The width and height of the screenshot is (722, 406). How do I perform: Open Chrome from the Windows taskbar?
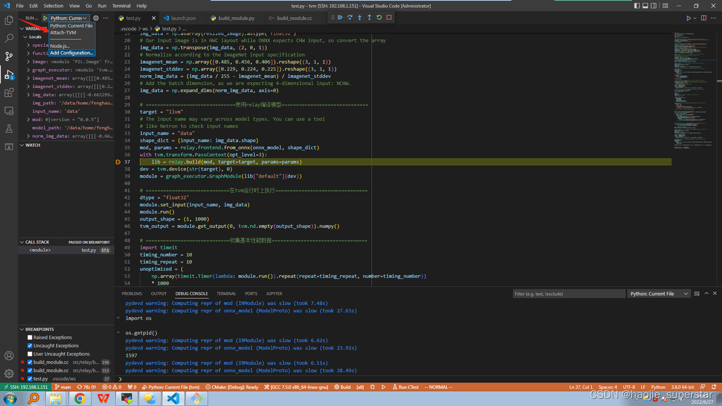80,399
